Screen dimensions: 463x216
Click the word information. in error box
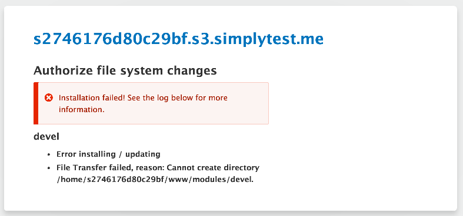(x=82, y=110)
